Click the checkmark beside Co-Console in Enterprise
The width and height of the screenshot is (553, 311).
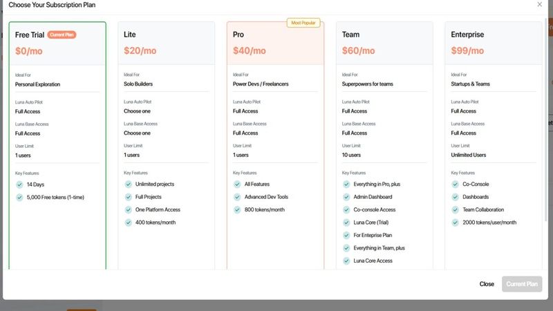coord(456,185)
